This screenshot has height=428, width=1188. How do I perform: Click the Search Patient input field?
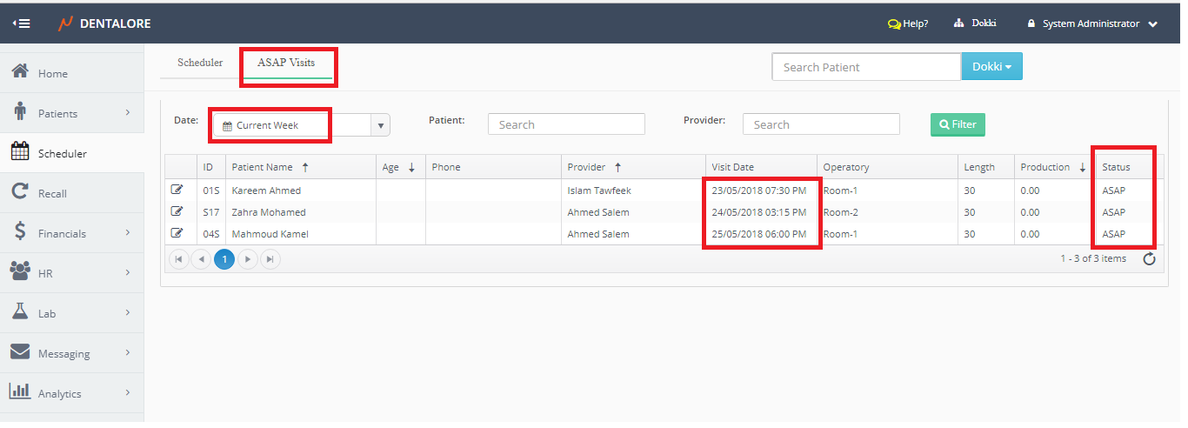point(865,67)
